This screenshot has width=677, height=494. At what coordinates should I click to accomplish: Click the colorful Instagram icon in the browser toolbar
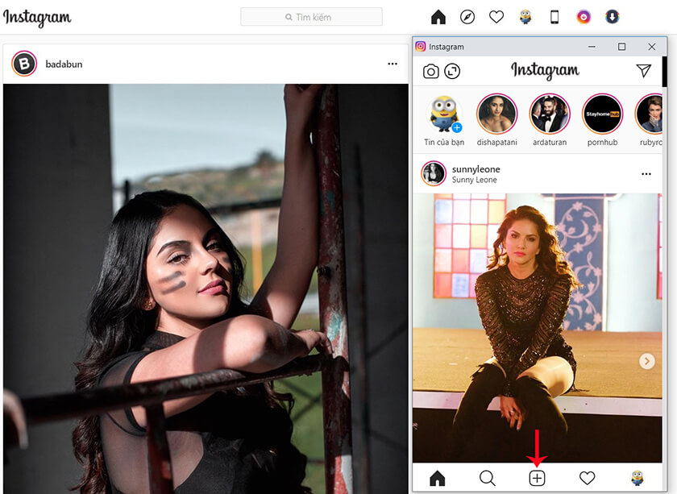click(583, 16)
